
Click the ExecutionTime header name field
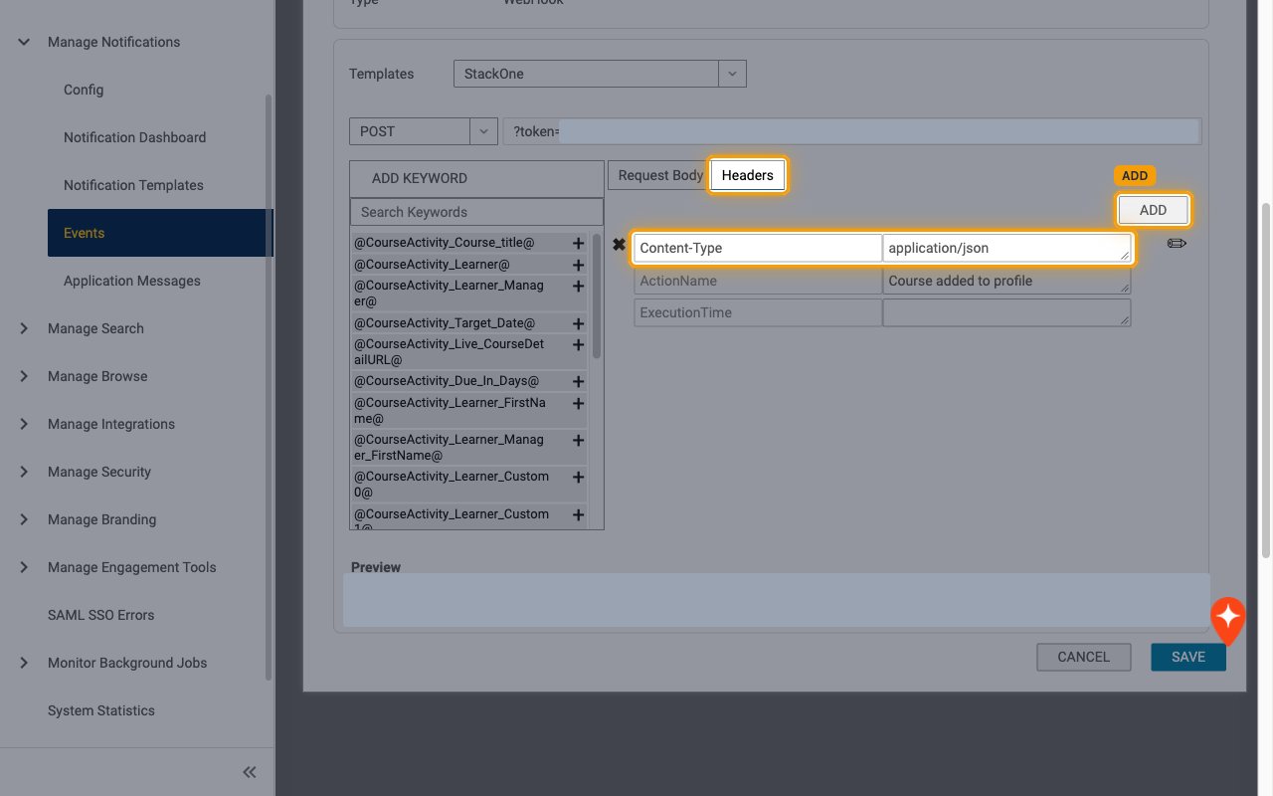pyautogui.click(x=758, y=312)
